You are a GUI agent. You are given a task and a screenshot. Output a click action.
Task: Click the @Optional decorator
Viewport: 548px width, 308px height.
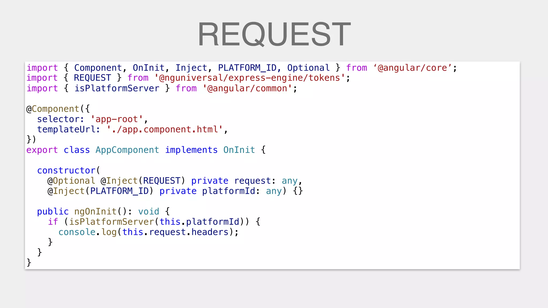(x=71, y=181)
